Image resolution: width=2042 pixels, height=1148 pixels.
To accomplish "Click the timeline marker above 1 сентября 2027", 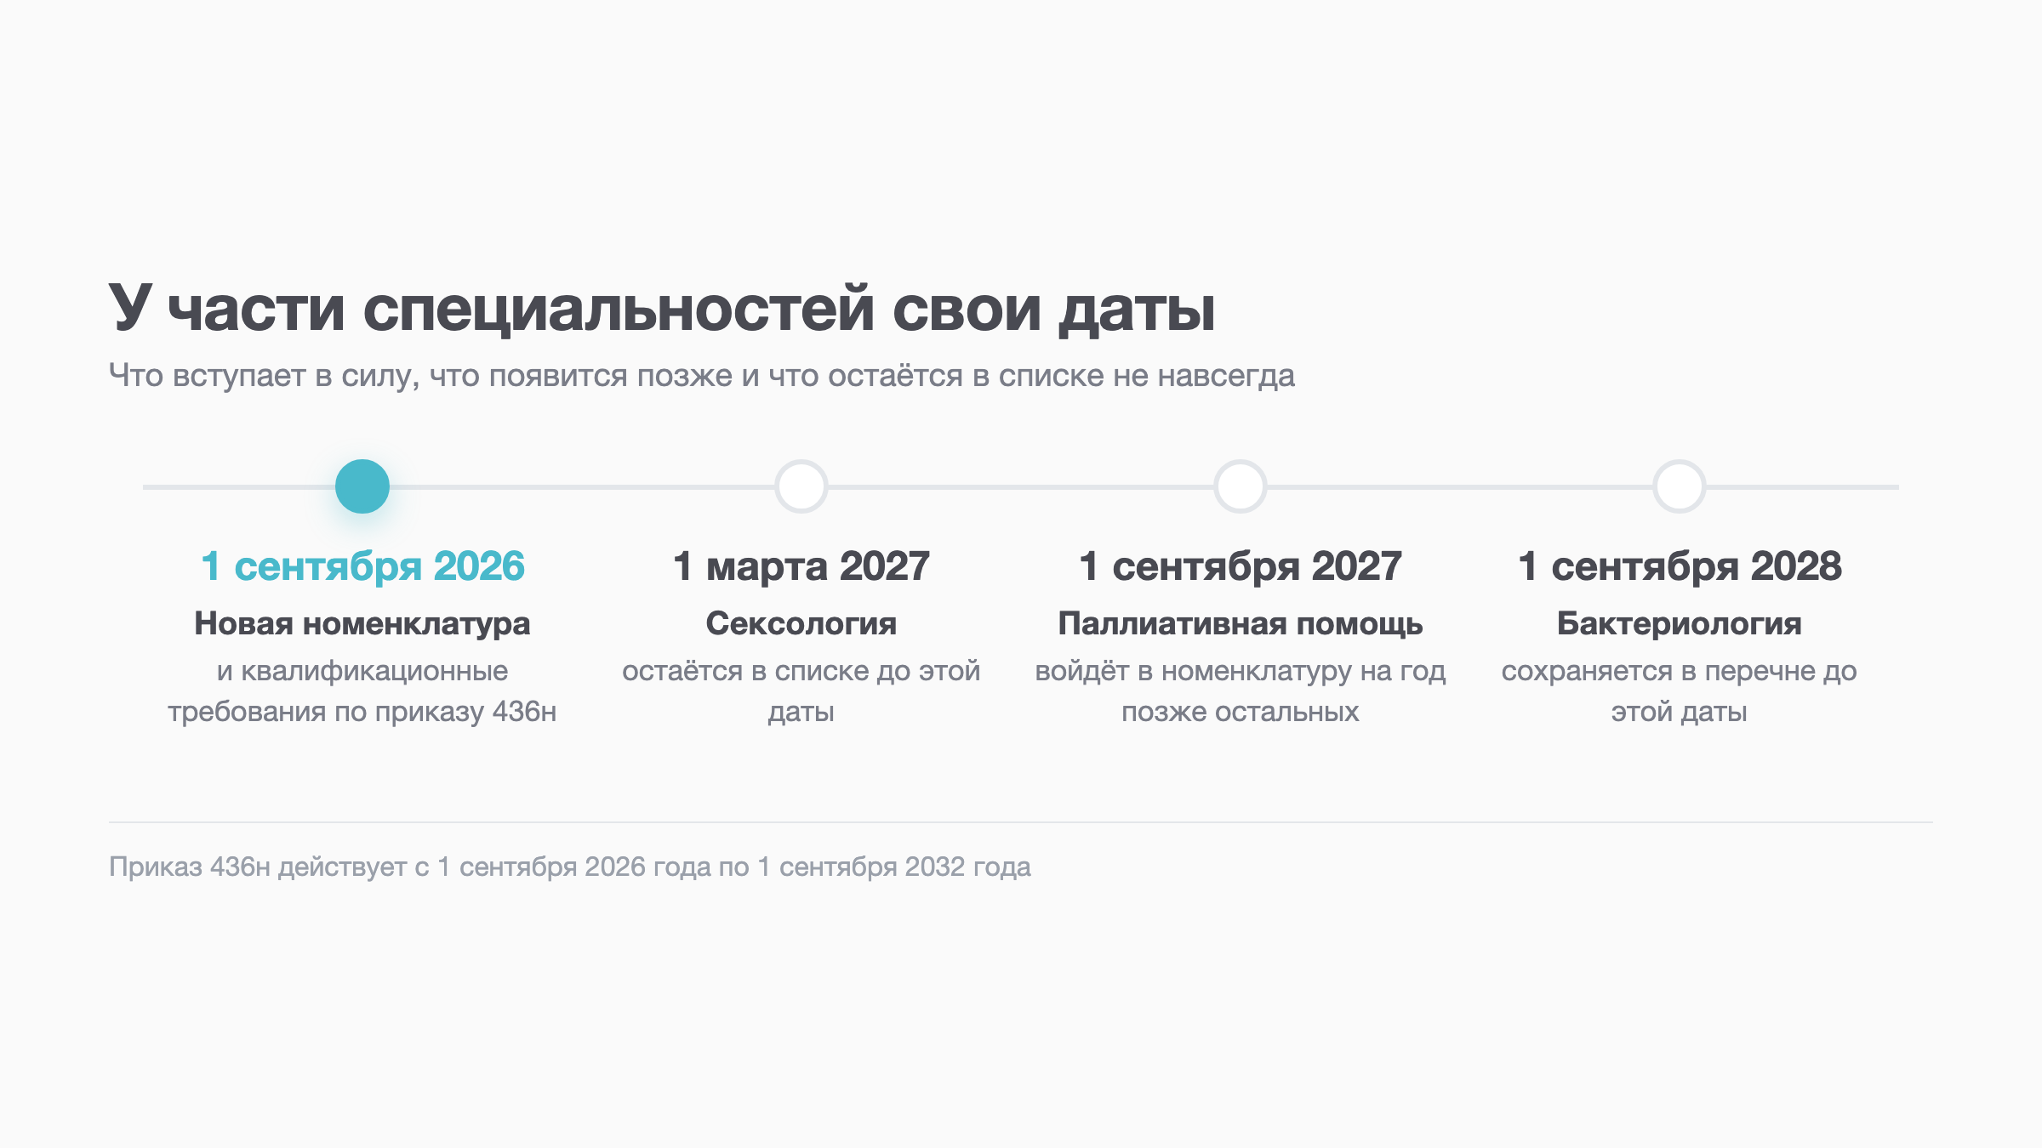I will click(1241, 486).
